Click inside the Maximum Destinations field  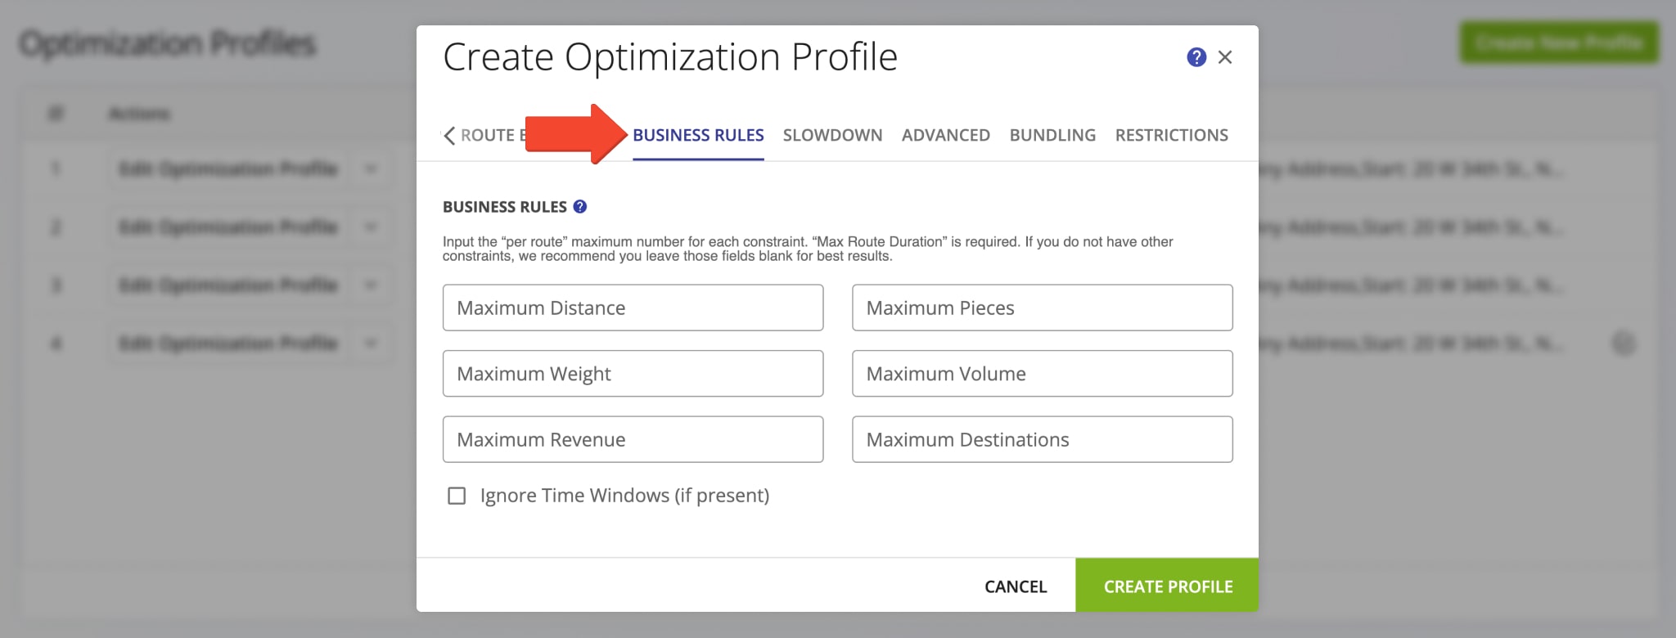(1042, 439)
